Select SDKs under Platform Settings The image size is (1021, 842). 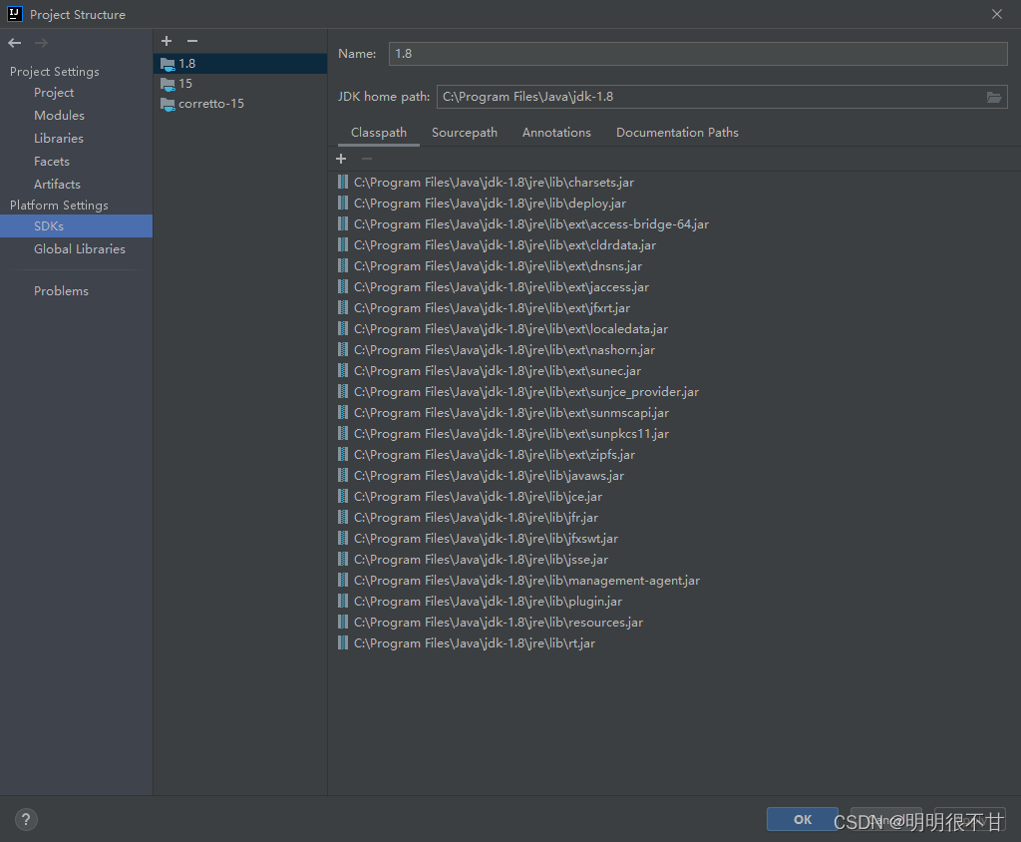76,226
